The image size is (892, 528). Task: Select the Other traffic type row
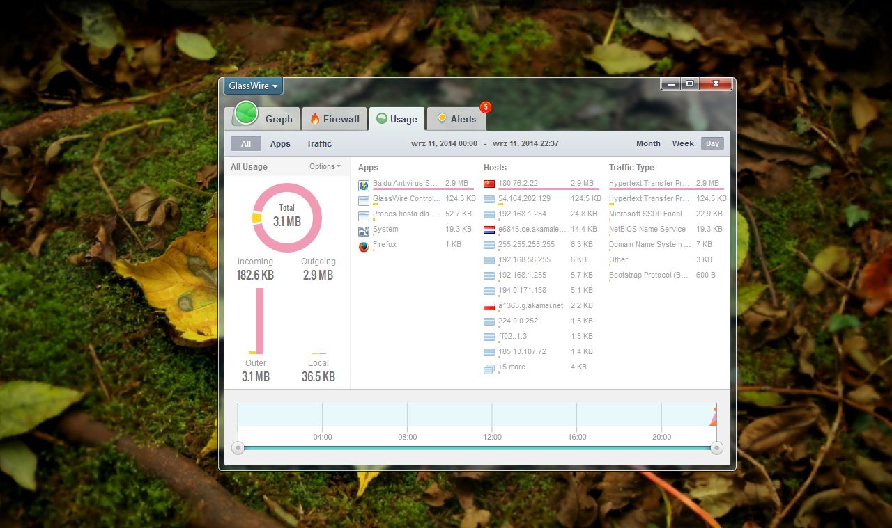[x=667, y=260]
